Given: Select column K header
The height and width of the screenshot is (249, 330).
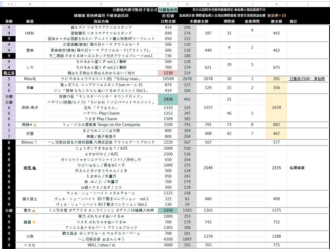Looking at the screenshot, I should pos(276,4).
